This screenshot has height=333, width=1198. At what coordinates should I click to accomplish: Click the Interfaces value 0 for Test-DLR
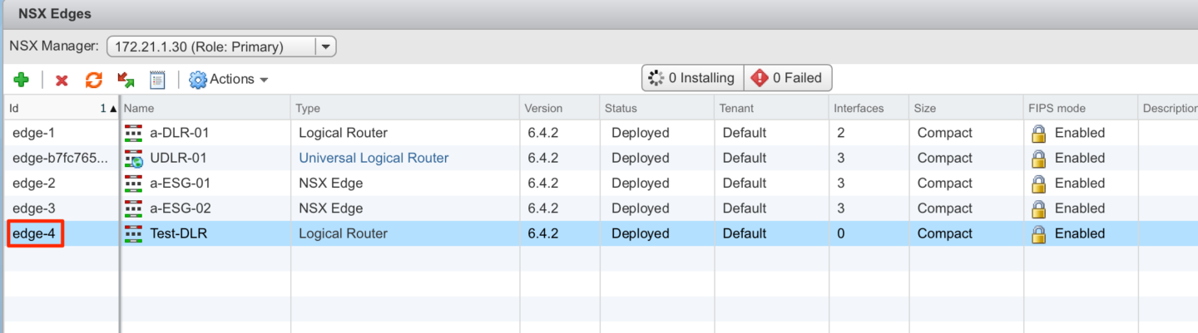(841, 233)
